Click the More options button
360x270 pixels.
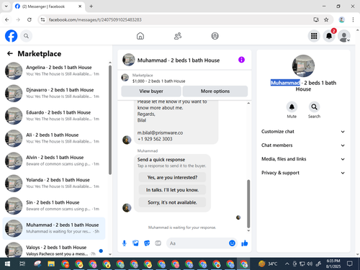click(x=215, y=91)
